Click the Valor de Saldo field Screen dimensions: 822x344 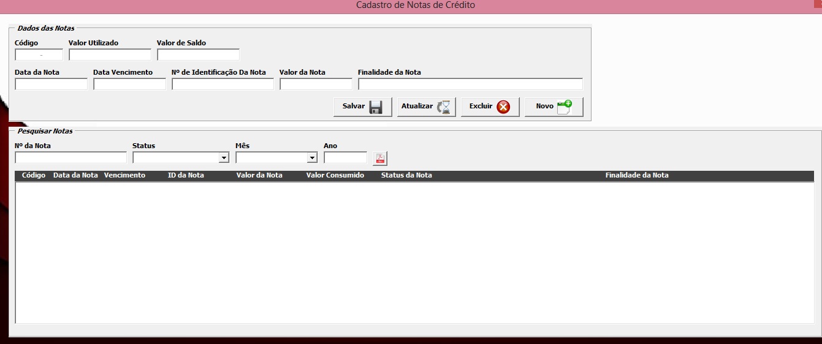pyautogui.click(x=198, y=55)
